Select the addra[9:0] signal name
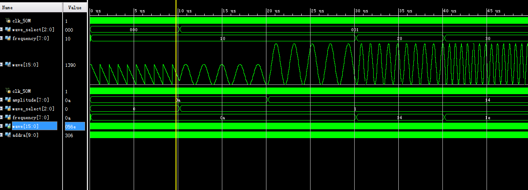This screenshot has height=190, width=528. point(25,135)
